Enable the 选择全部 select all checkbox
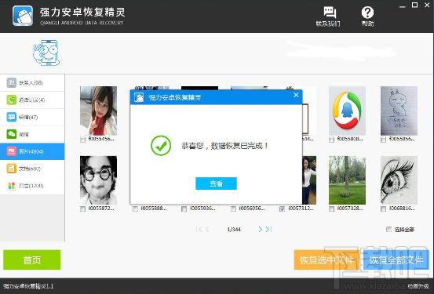This screenshot has width=434, height=294. 389,229
